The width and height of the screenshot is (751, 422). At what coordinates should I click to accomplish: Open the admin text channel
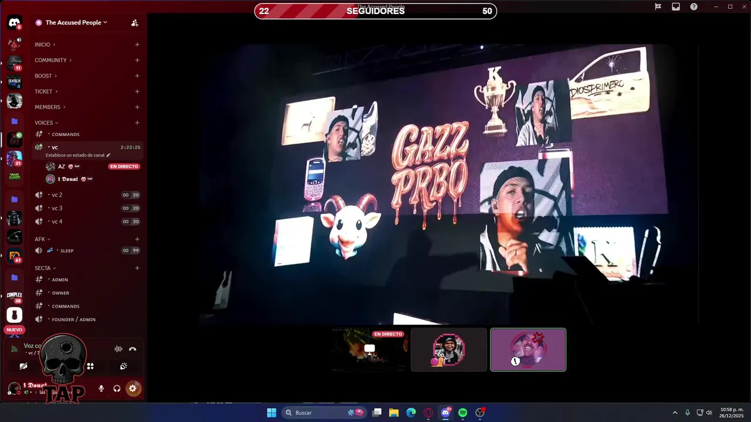pos(87,280)
